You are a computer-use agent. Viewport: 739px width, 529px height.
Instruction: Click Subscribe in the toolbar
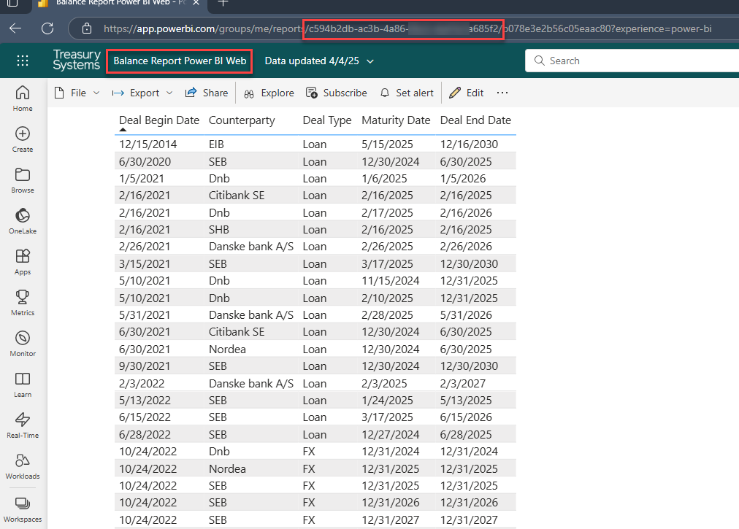pos(336,93)
